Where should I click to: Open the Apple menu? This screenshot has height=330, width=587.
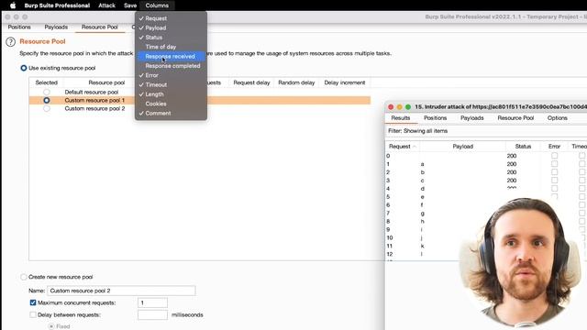pos(13,5)
